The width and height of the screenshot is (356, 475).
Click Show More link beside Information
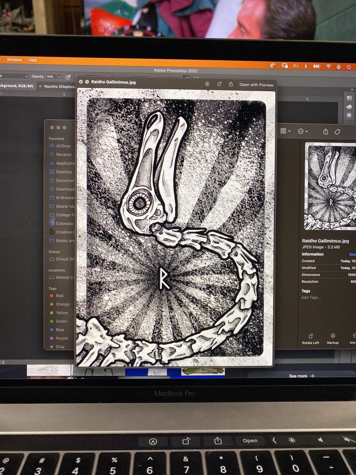353,255
